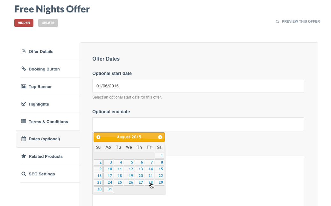Click the Top Banner image icon
The height and width of the screenshot is (206, 331).
point(24,86)
